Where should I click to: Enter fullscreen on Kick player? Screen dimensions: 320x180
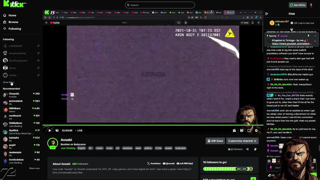coord(249,130)
